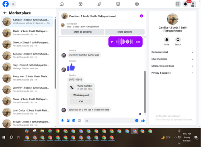Open Tray conversation with failed message

(x=27, y=67)
